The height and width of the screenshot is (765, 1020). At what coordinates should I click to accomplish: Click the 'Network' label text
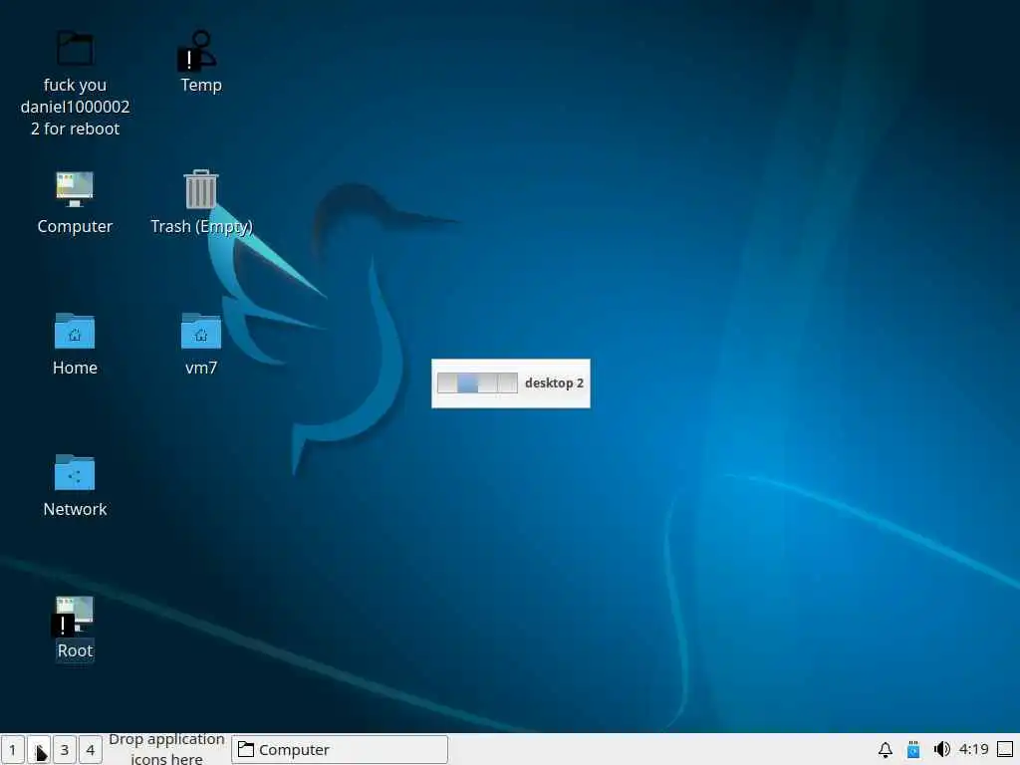pyautogui.click(x=75, y=509)
